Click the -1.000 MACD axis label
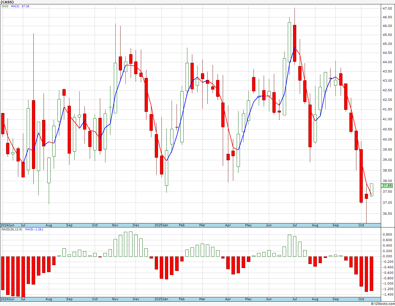 (387, 283)
